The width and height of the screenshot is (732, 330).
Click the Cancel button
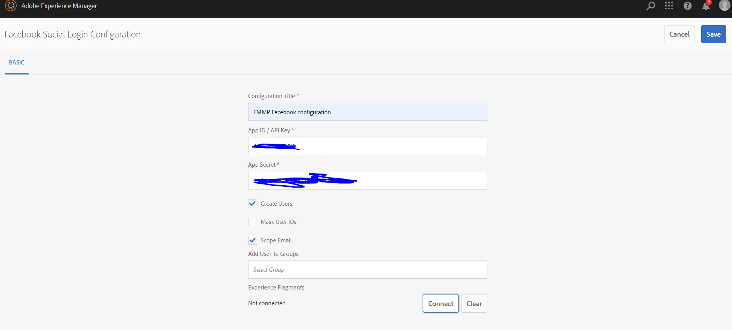pos(679,34)
